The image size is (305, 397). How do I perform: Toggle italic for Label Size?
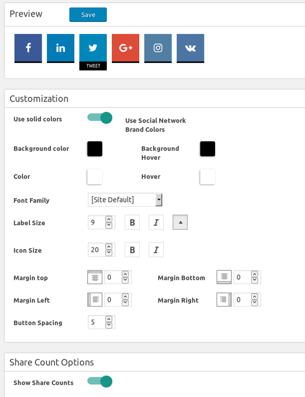tap(156, 222)
